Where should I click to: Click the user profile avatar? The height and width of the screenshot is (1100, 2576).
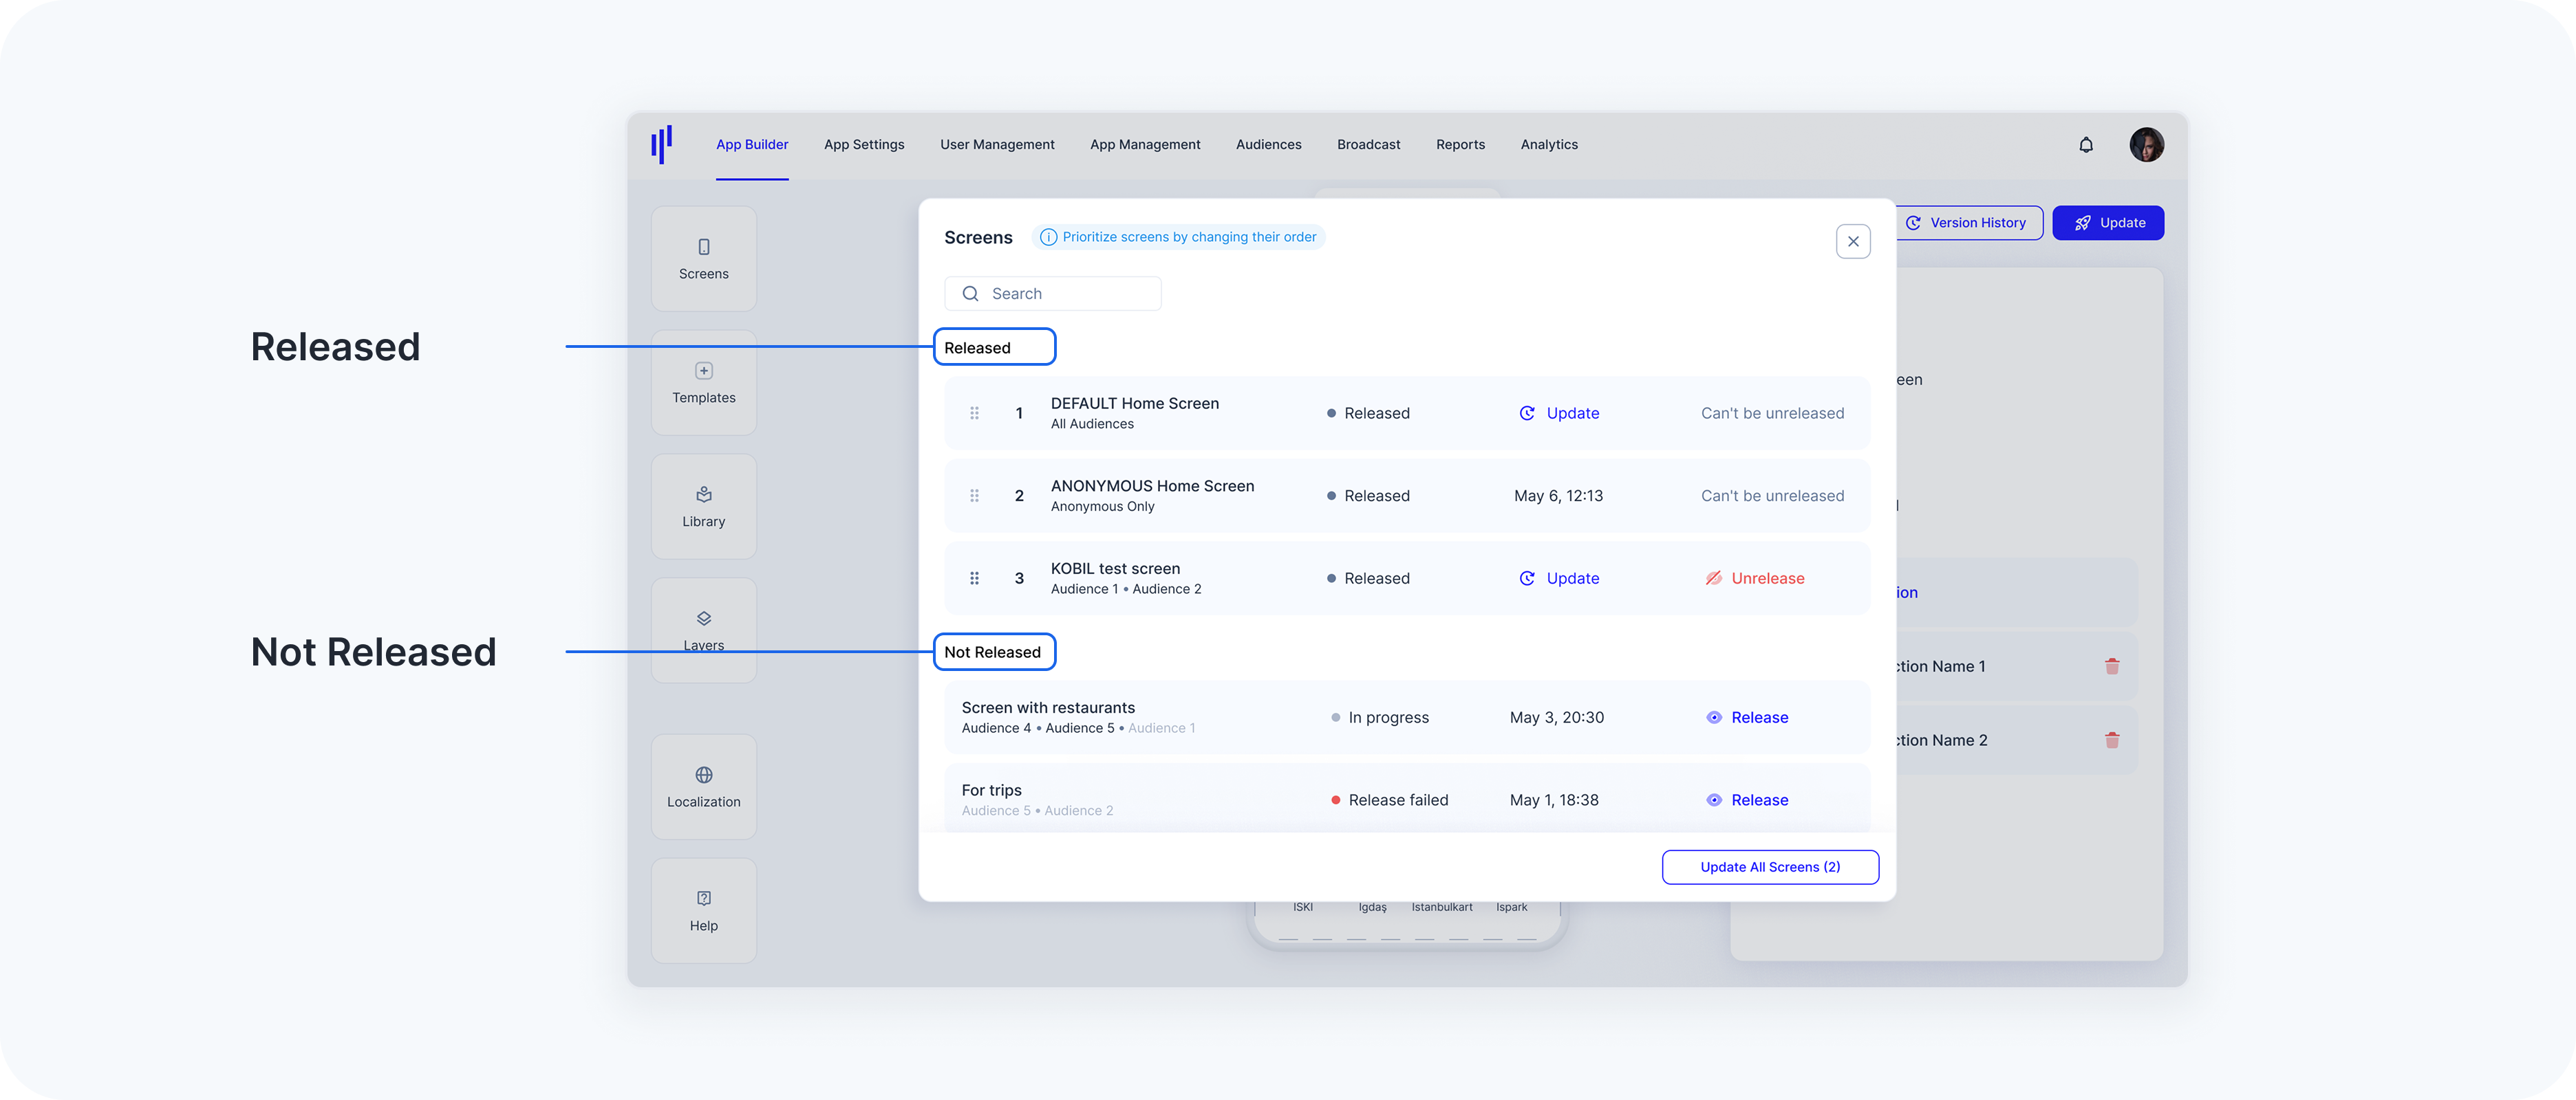click(2146, 145)
